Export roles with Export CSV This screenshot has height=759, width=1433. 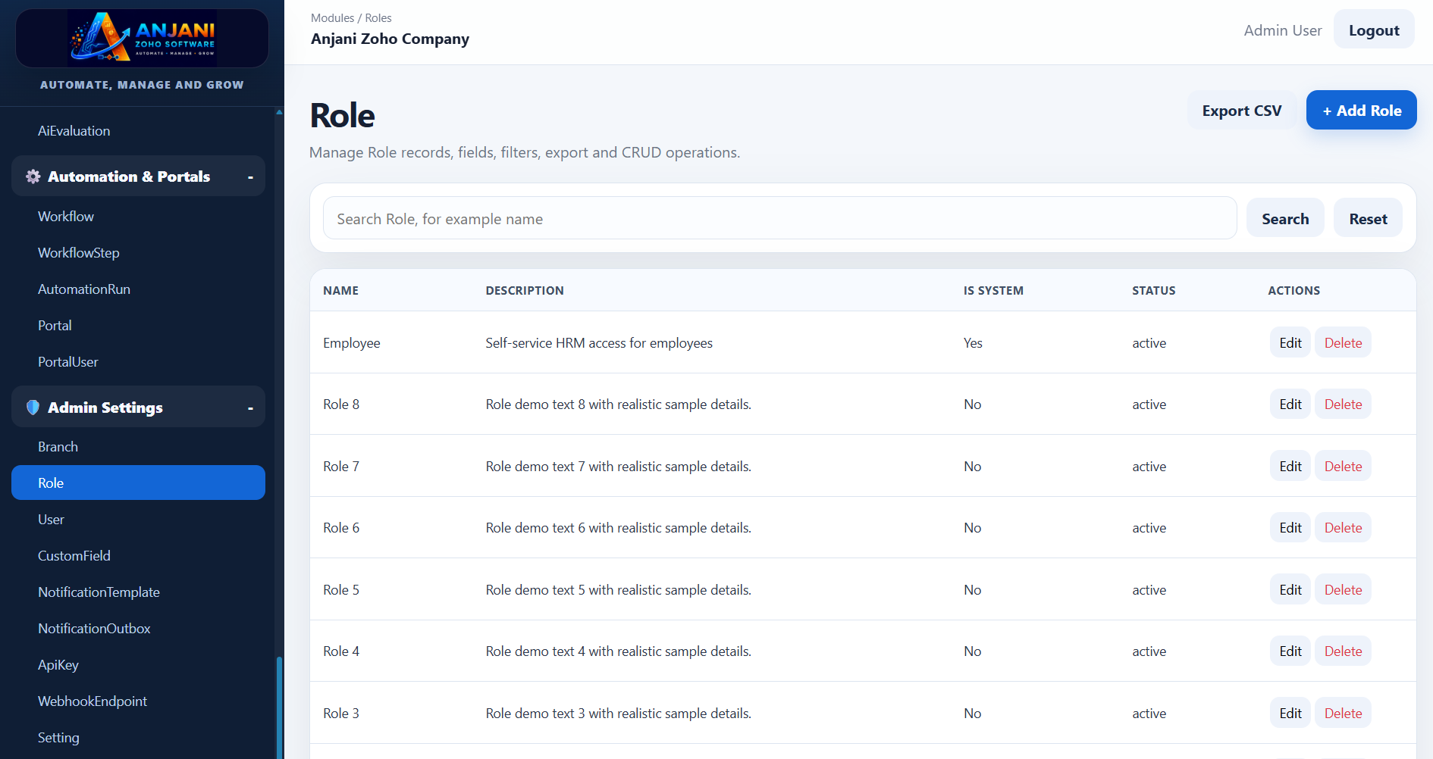tap(1241, 111)
